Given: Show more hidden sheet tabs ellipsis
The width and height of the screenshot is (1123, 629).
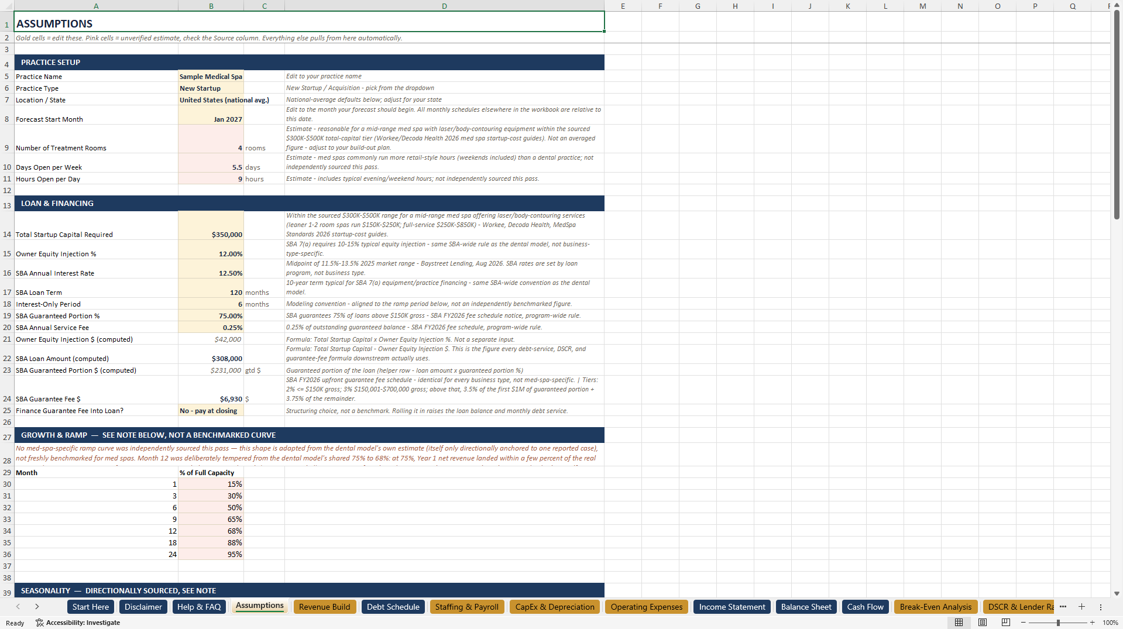Looking at the screenshot, I should pyautogui.click(x=1063, y=607).
